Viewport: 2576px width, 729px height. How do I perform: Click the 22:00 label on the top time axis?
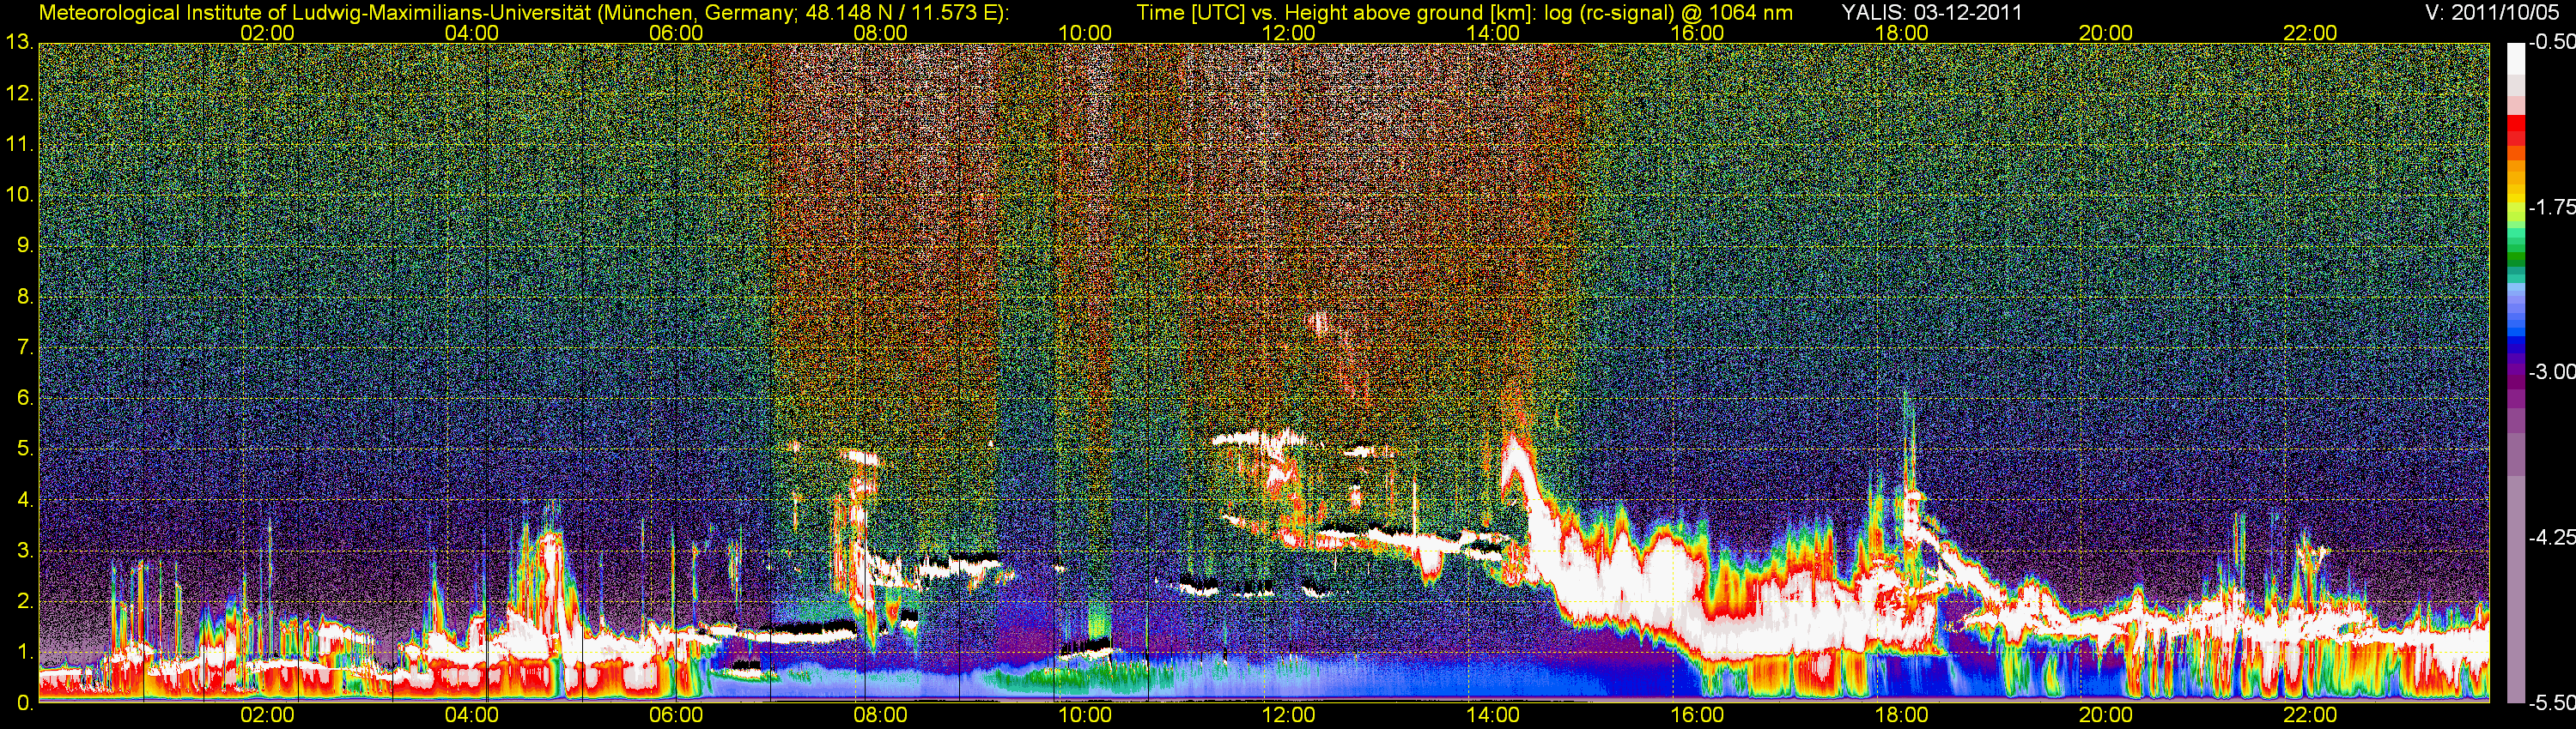pos(2311,33)
